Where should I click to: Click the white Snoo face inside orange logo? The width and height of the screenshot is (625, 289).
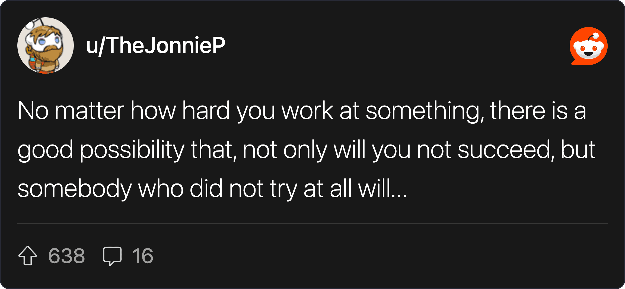(x=588, y=49)
